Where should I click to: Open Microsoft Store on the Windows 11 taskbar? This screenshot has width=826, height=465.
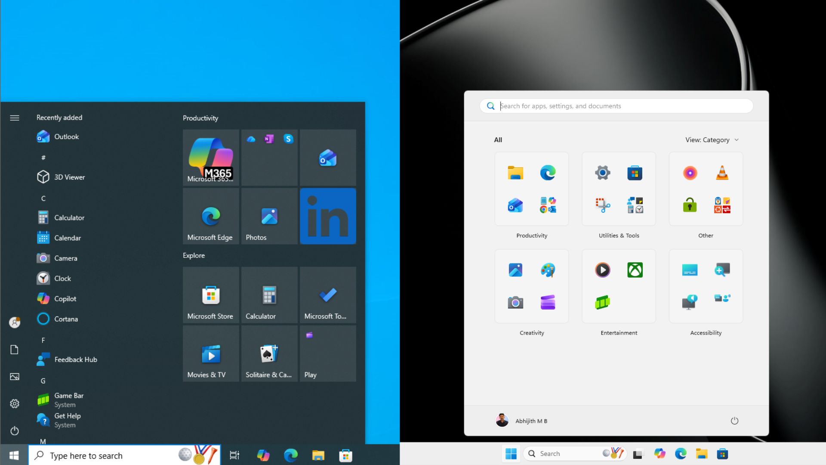(x=722, y=454)
